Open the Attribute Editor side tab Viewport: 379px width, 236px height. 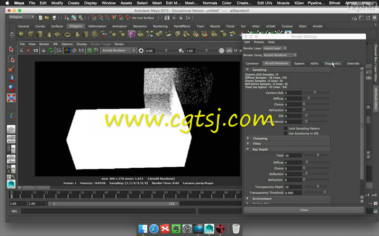coord(376,99)
